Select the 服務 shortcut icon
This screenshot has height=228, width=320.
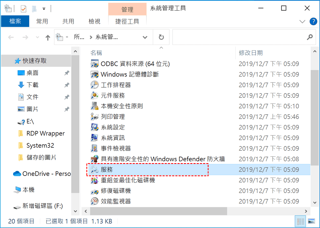tap(95, 170)
